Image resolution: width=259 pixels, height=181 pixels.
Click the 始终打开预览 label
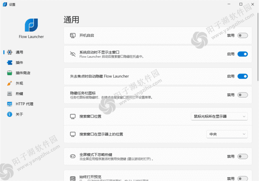90,177
